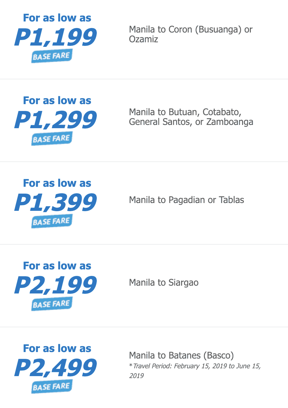Open the Manila to Siargao route
The image size is (288, 408).
click(x=164, y=282)
